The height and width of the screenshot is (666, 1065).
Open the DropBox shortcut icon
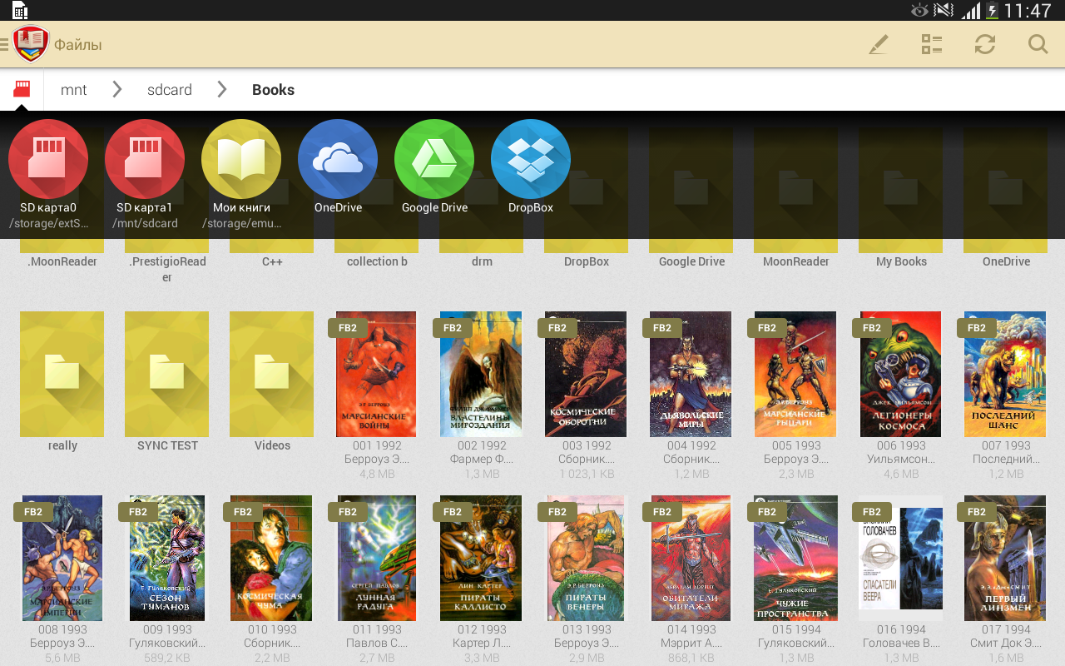[531, 159]
